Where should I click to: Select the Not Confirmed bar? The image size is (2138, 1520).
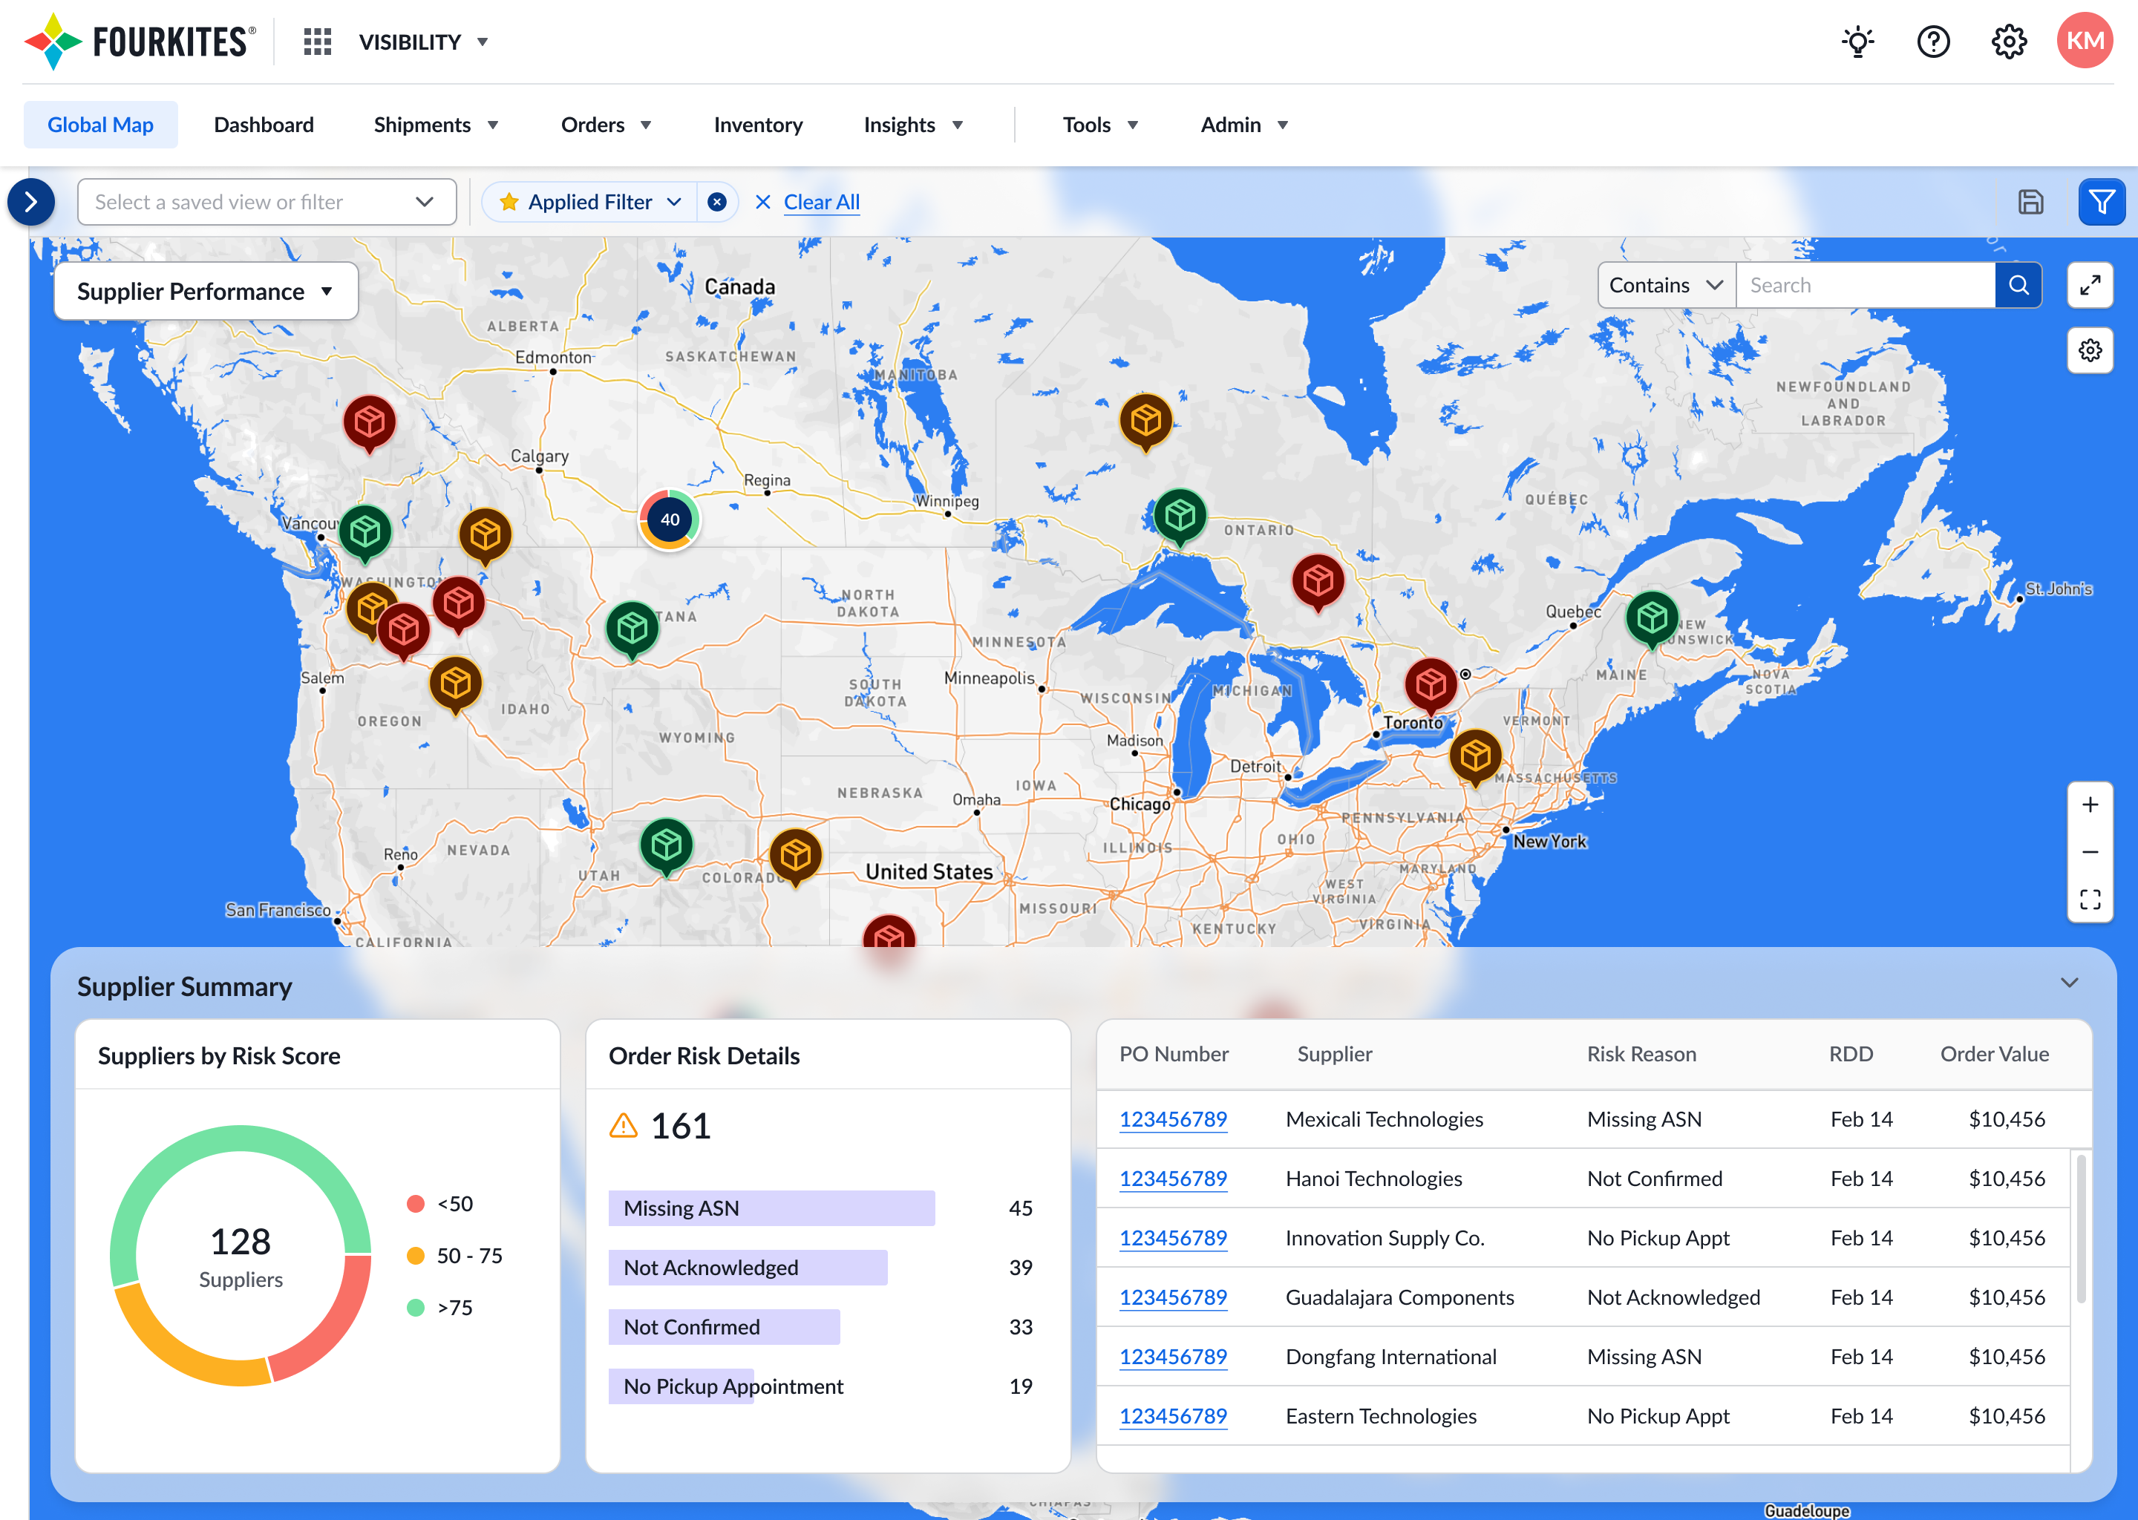click(x=725, y=1327)
